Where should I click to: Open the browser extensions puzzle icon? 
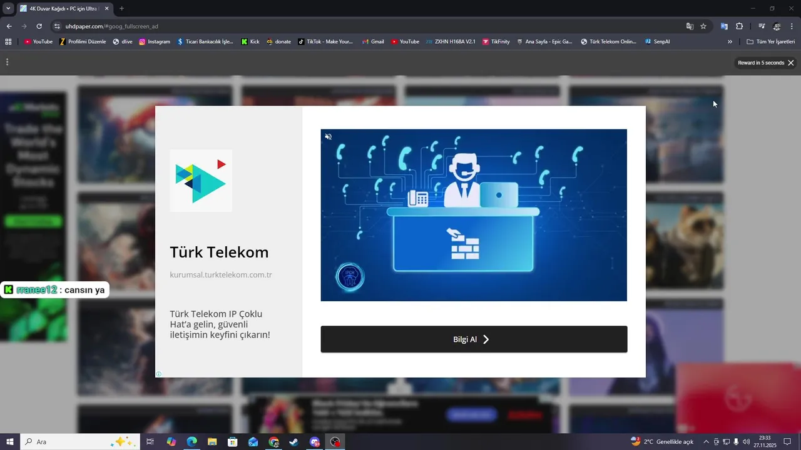(739, 26)
